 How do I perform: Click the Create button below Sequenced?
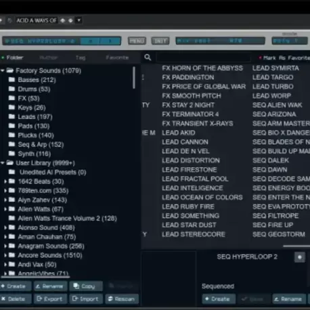tap(219, 299)
